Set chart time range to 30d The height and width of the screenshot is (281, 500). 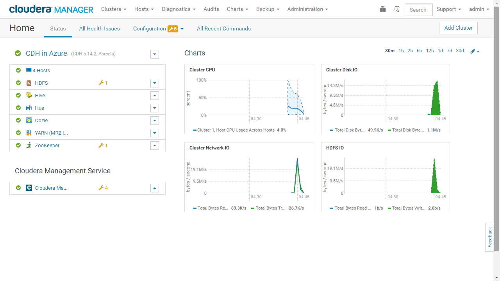(460, 51)
